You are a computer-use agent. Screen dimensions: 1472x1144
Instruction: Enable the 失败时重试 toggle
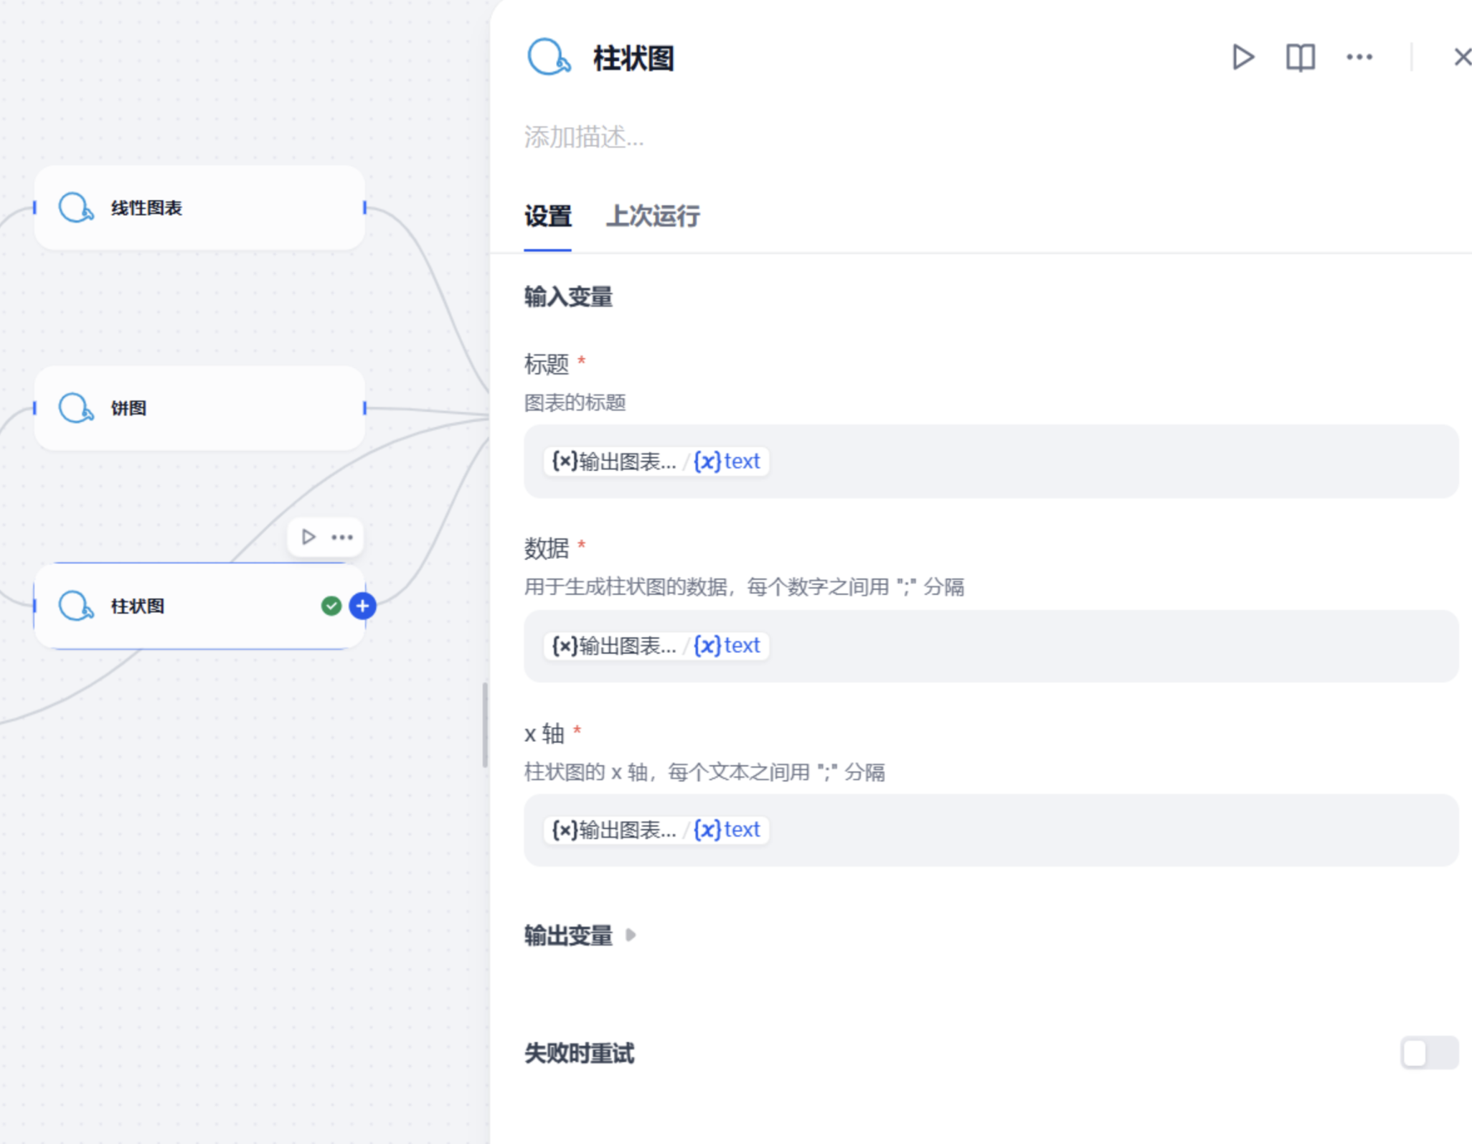tap(1429, 1053)
